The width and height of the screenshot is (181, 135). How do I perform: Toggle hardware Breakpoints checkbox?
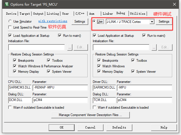pyautogui.click(x=99, y=60)
